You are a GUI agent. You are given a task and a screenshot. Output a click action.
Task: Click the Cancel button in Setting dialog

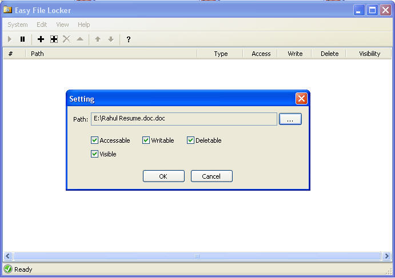coord(212,176)
